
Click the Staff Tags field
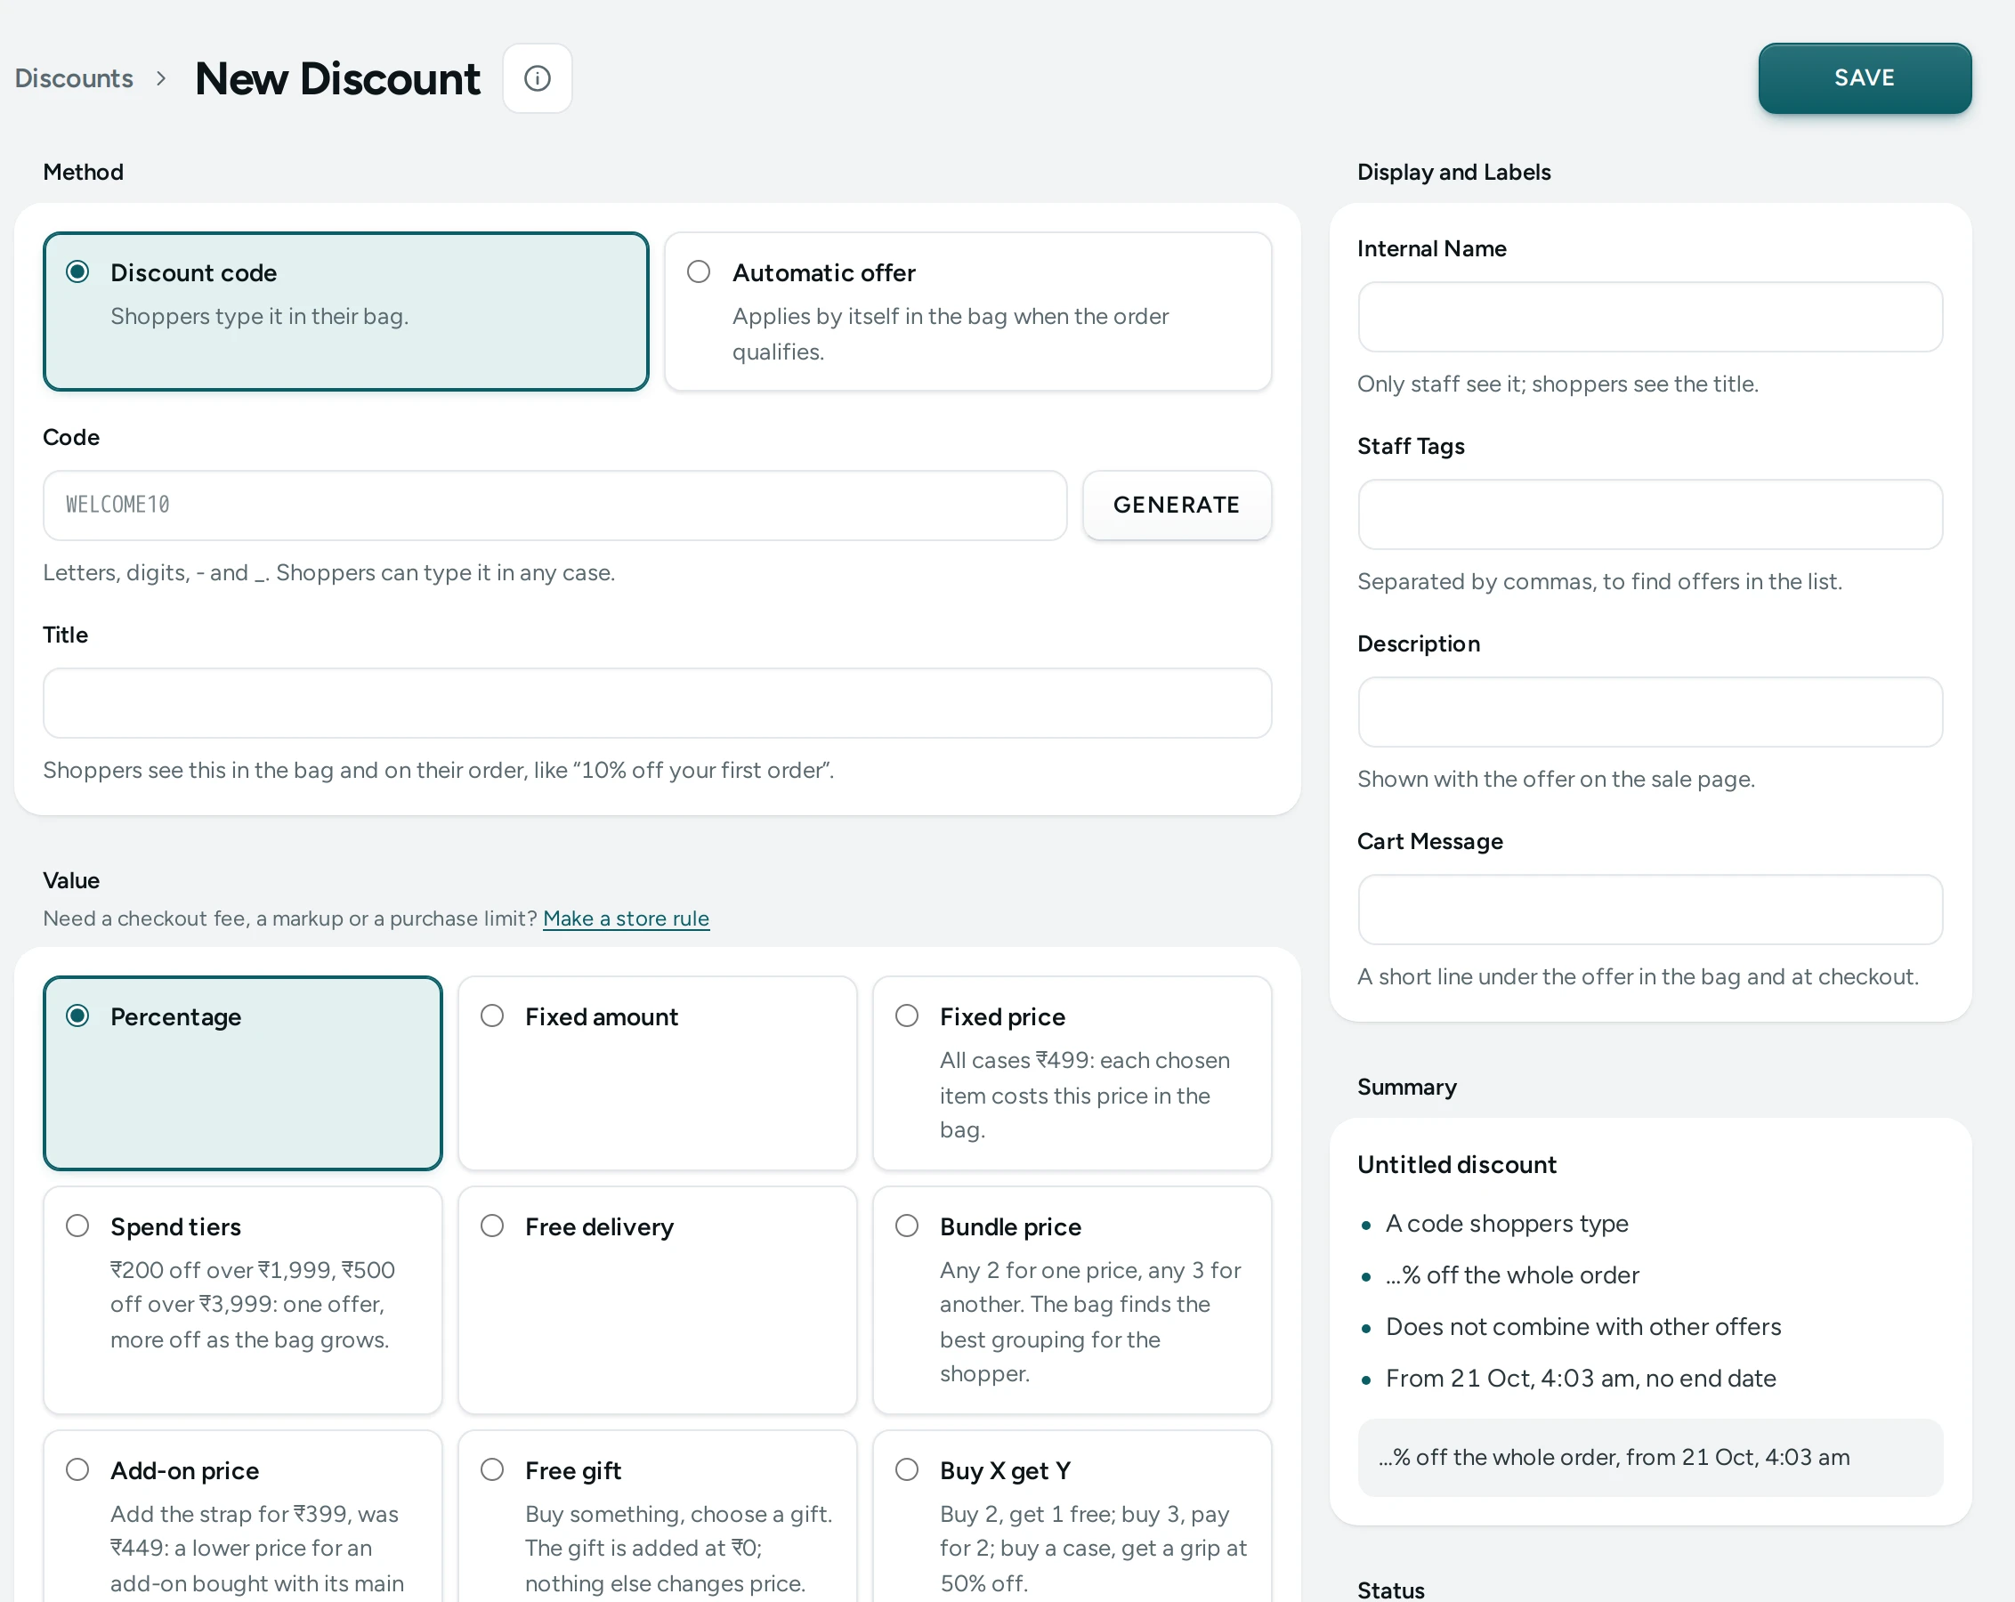(1649, 514)
